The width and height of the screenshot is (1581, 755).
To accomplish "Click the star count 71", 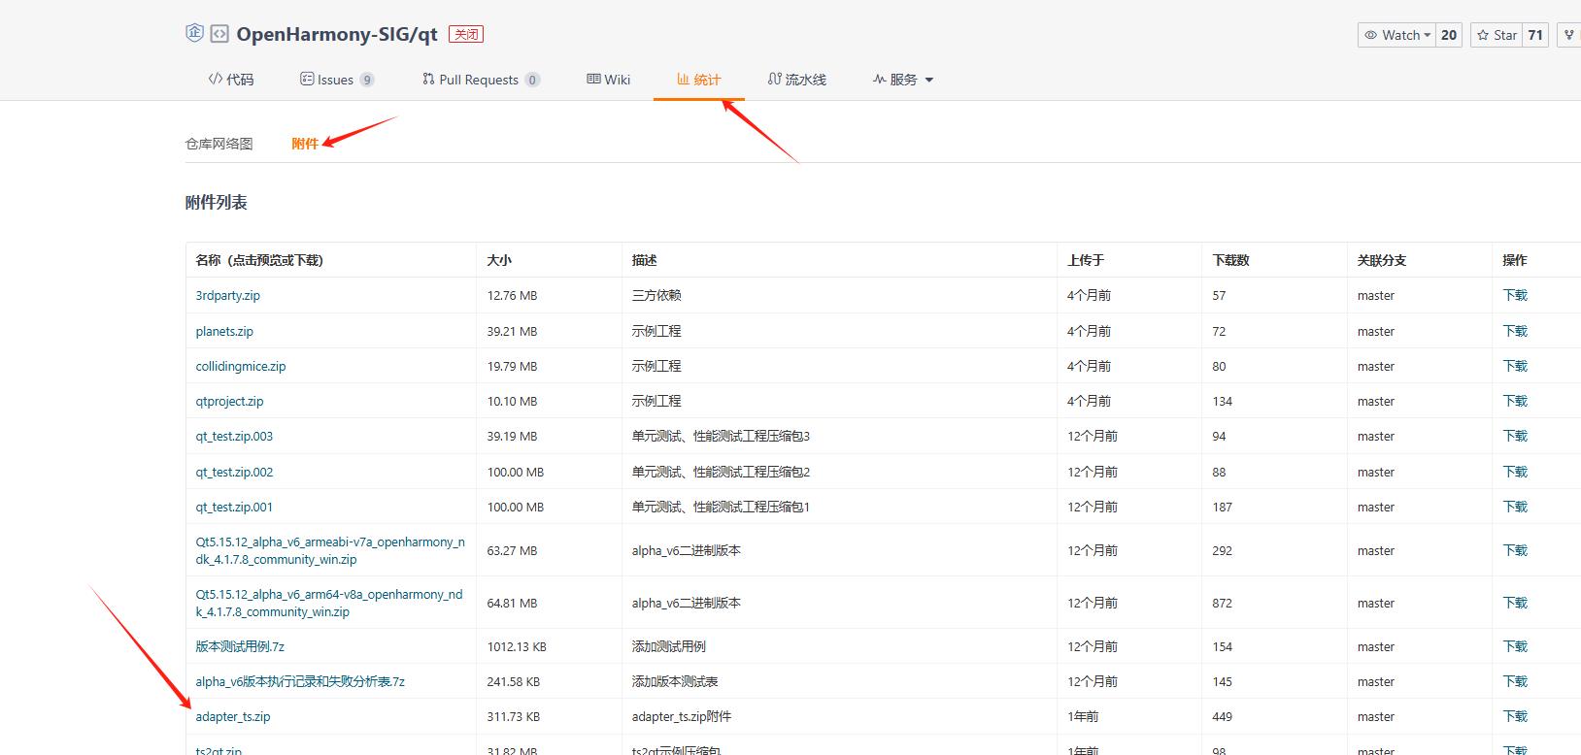I will (1535, 35).
